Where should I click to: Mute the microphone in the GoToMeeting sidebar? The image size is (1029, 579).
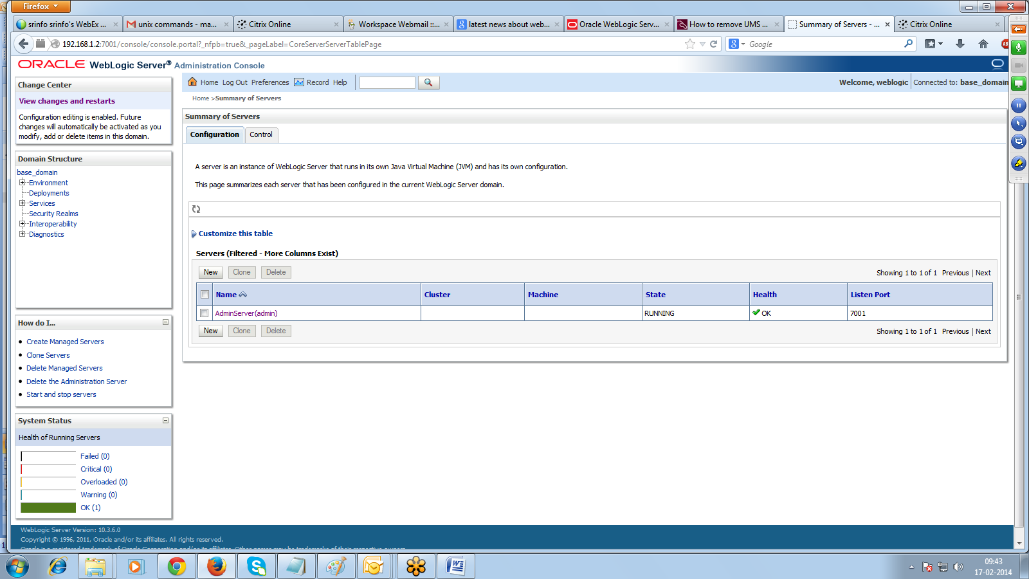(1019, 47)
